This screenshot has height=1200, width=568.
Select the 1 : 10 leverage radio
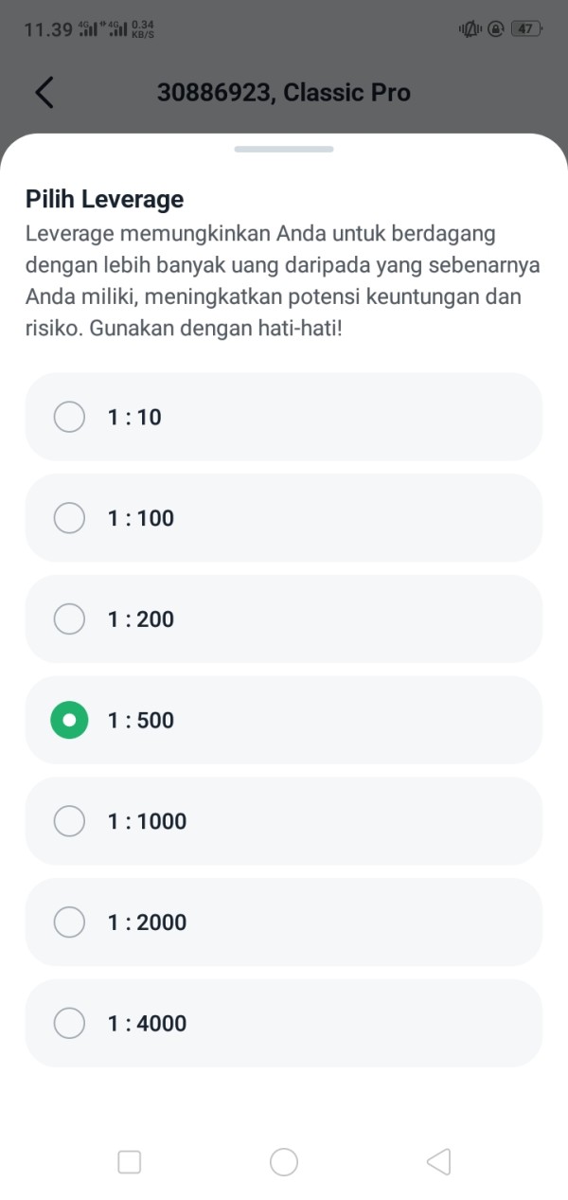(69, 417)
